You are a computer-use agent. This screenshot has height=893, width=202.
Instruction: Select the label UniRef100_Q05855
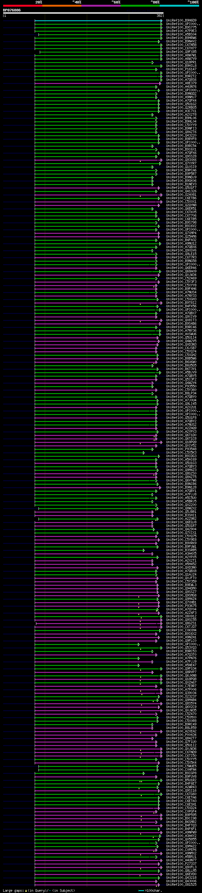pyautogui.click(x=181, y=839)
